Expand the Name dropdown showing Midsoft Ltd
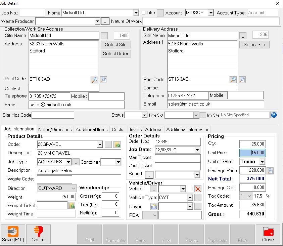 (x=136, y=13)
